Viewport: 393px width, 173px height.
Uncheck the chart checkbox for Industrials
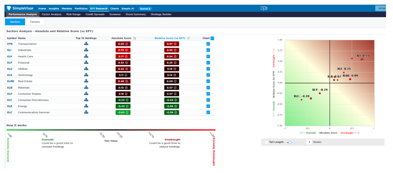208,50
